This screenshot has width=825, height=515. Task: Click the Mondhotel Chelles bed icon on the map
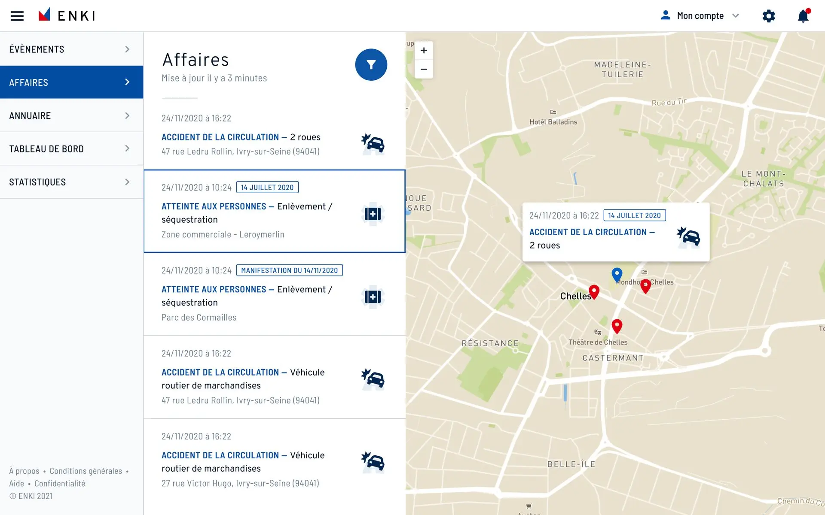click(x=644, y=272)
